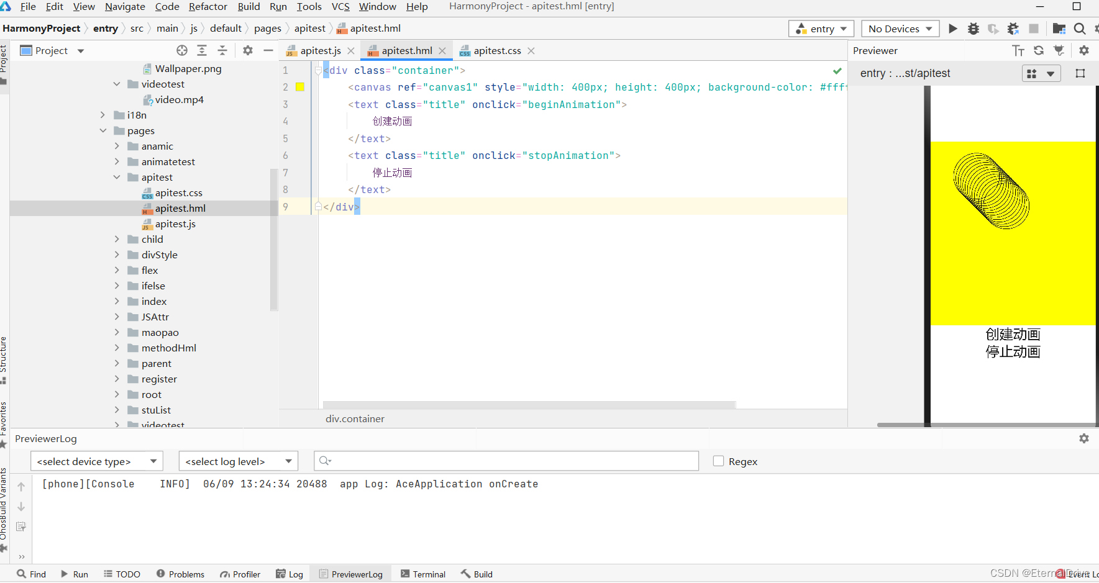This screenshot has height=583, width=1099.
Task: Refresh the Previewer panel
Action: click(x=1039, y=50)
